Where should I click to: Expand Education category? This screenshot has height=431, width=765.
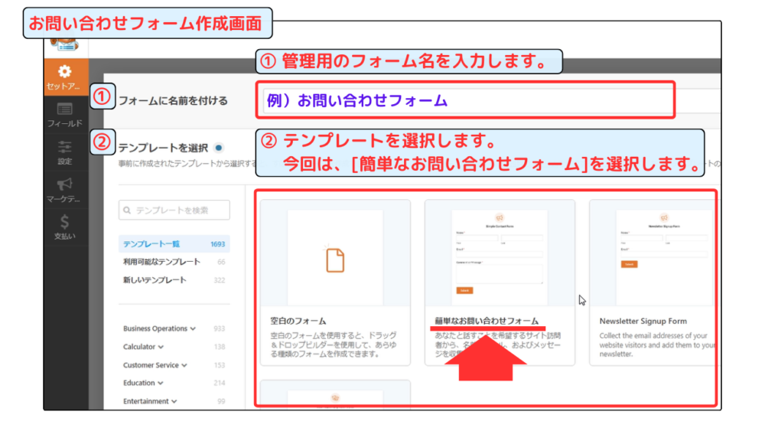[x=143, y=383]
